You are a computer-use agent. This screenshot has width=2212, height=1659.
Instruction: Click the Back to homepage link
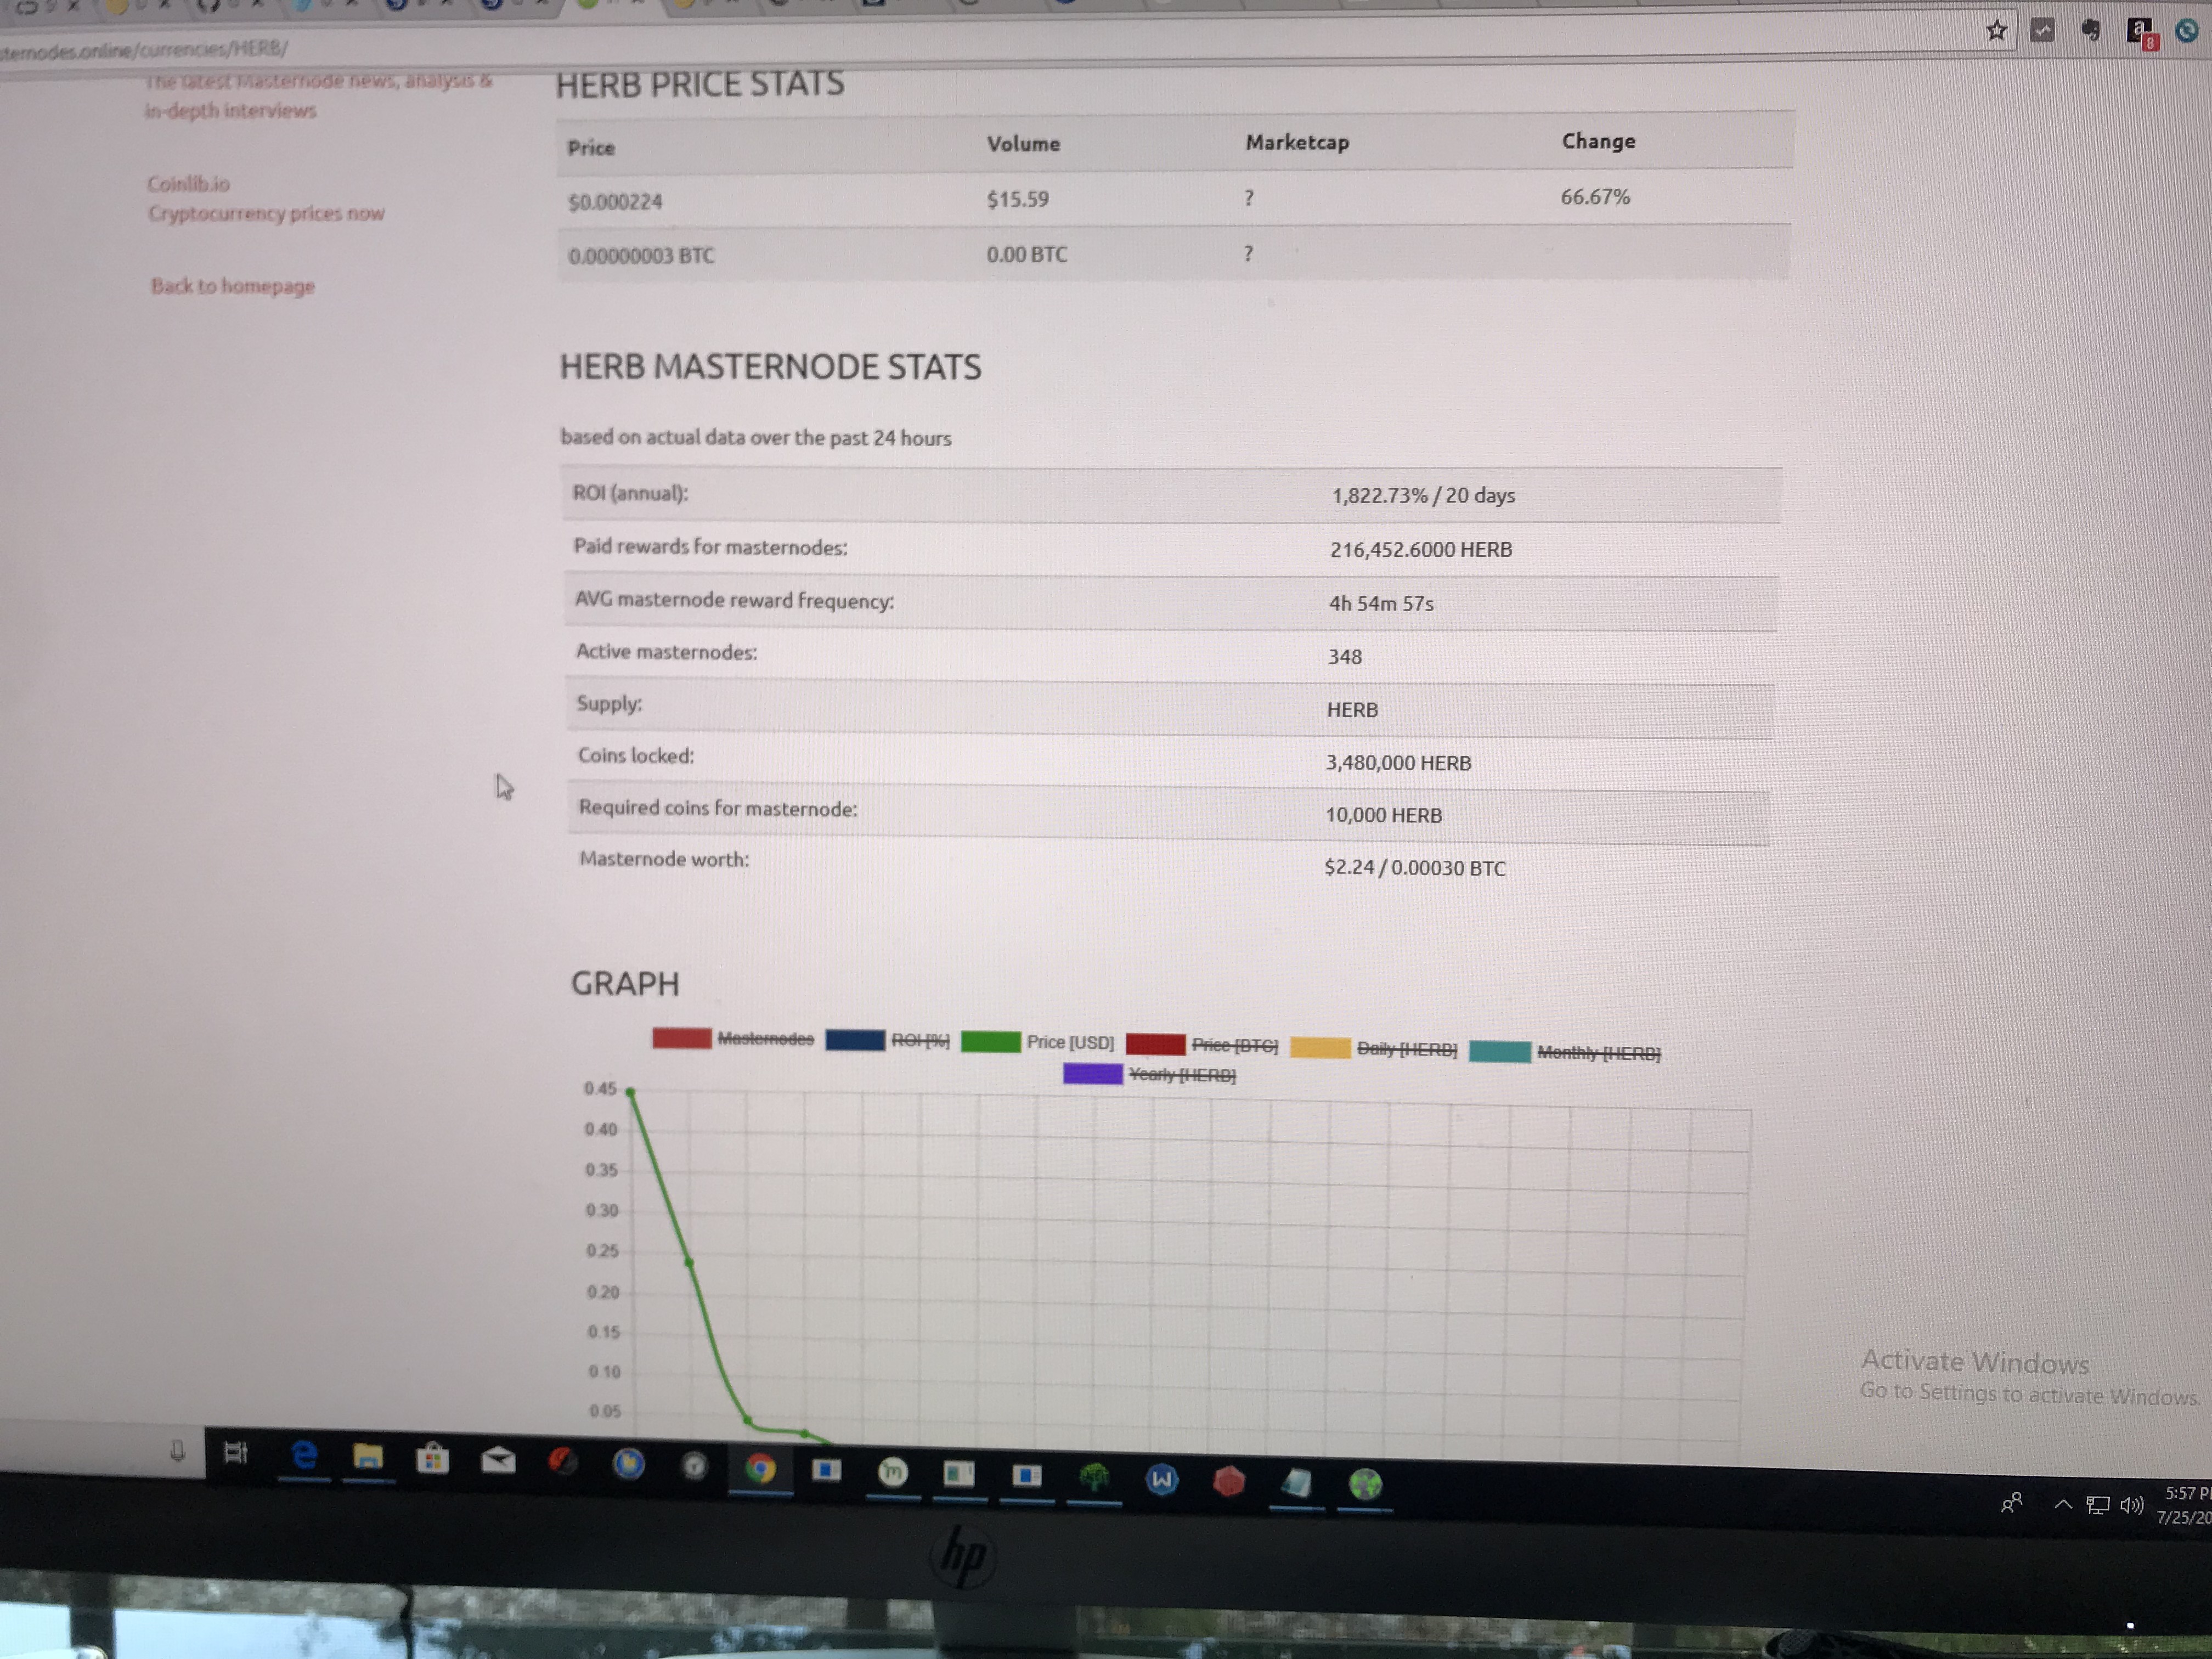(232, 286)
